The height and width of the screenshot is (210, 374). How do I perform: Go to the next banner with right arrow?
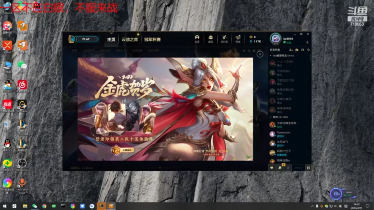tap(257, 84)
